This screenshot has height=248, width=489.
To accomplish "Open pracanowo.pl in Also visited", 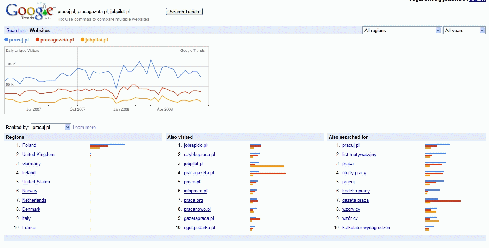I will click(197, 209).
